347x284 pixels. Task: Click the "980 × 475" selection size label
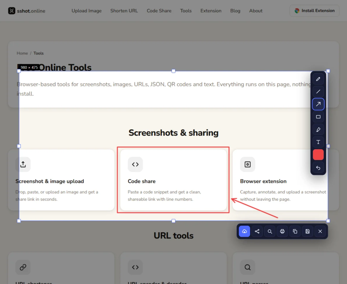[29, 67]
